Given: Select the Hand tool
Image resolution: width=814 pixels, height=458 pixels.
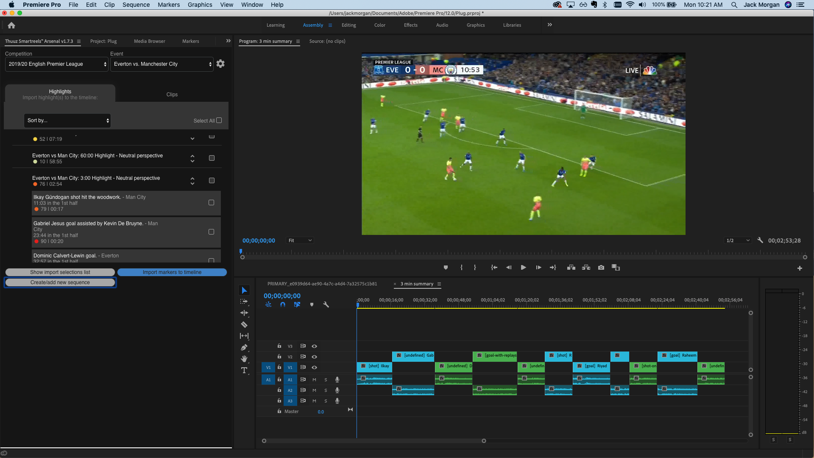Looking at the screenshot, I should pyautogui.click(x=244, y=359).
